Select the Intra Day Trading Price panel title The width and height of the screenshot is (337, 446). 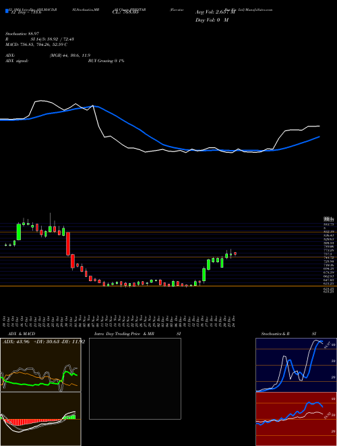click(138, 334)
